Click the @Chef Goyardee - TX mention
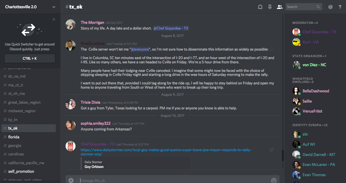 click(x=171, y=28)
